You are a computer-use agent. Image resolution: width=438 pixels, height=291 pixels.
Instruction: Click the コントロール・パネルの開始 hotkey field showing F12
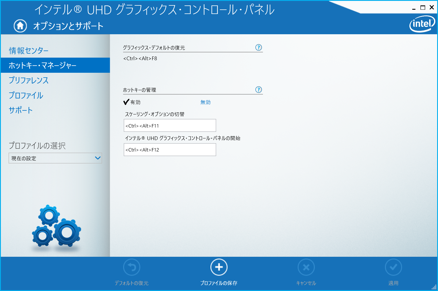point(170,150)
